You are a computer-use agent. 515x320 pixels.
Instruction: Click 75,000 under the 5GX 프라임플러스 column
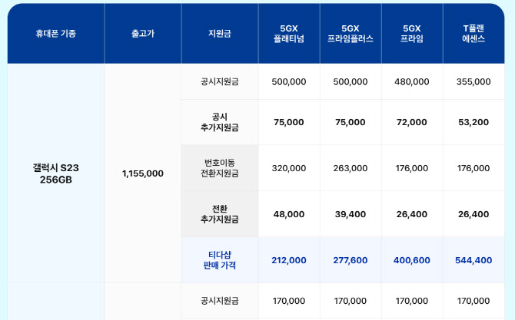click(x=351, y=122)
